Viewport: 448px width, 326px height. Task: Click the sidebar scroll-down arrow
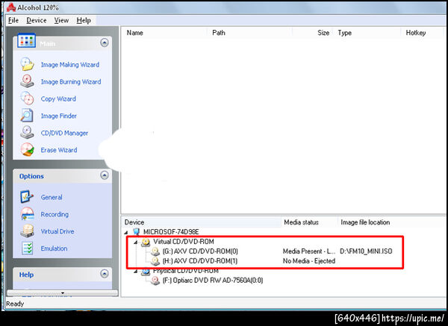(63, 293)
